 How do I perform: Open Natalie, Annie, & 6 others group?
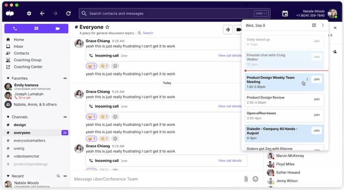tap(36, 105)
